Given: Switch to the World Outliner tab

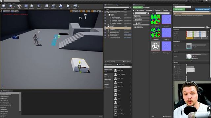Looking at the screenshot, I should point(109,5).
